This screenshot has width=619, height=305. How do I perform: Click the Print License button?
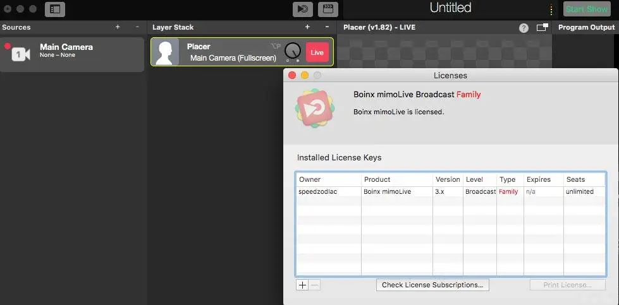(x=568, y=285)
